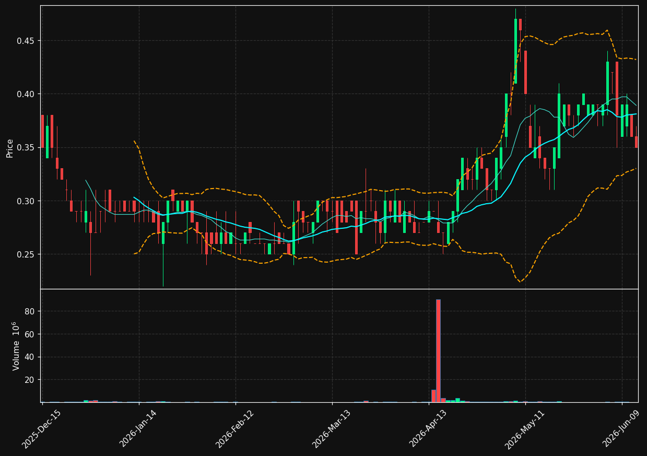The width and height of the screenshot is (647, 456).
Task: Click the 2026-Mar-13 date label
Action: (332, 429)
